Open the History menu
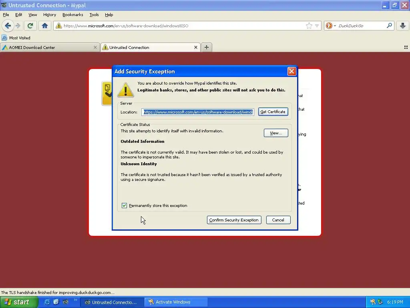The width and height of the screenshot is (410, 308). click(x=50, y=15)
